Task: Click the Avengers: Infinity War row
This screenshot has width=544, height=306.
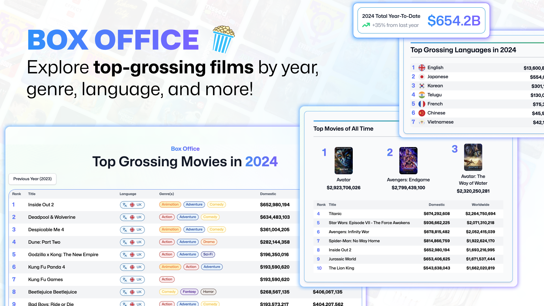Action: (408, 232)
